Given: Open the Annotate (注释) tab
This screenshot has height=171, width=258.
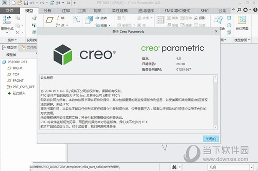Looking at the screenshot, I should (66, 11).
